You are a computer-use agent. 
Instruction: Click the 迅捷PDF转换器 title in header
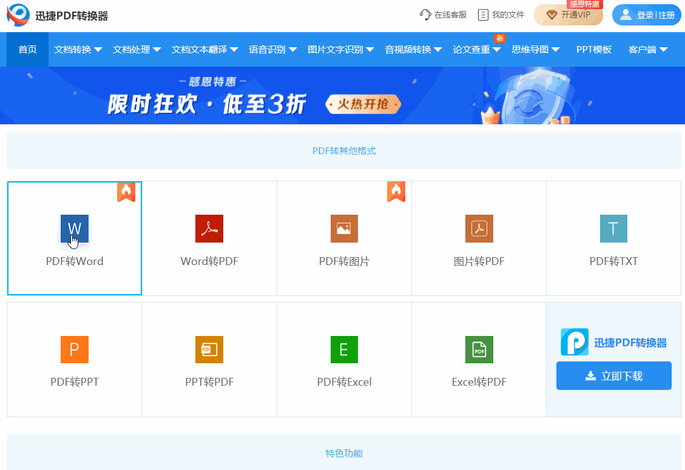(72, 16)
